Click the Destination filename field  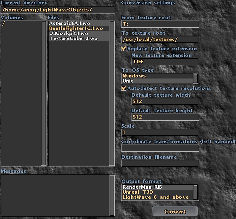(x=160, y=163)
